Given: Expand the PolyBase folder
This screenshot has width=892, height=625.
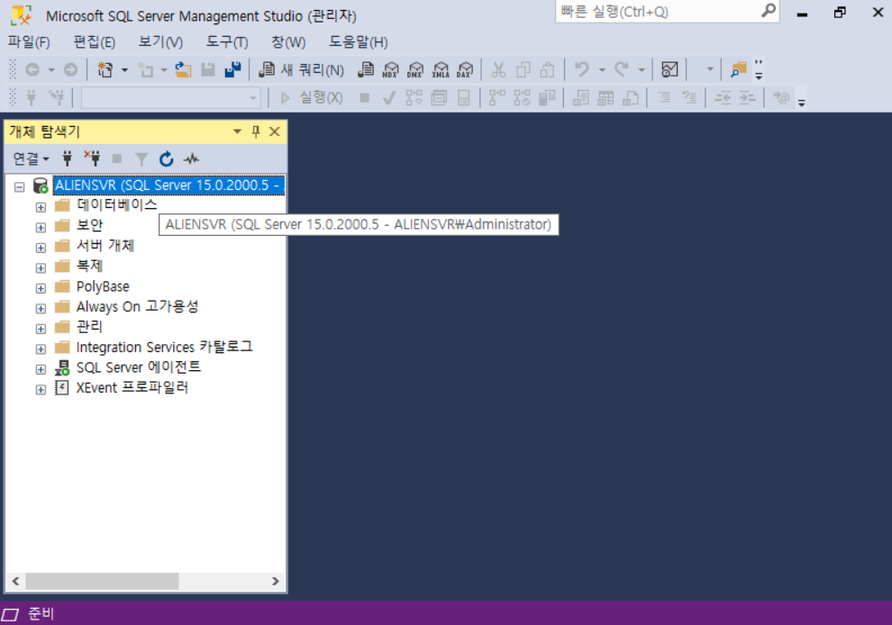Looking at the screenshot, I should tap(41, 288).
